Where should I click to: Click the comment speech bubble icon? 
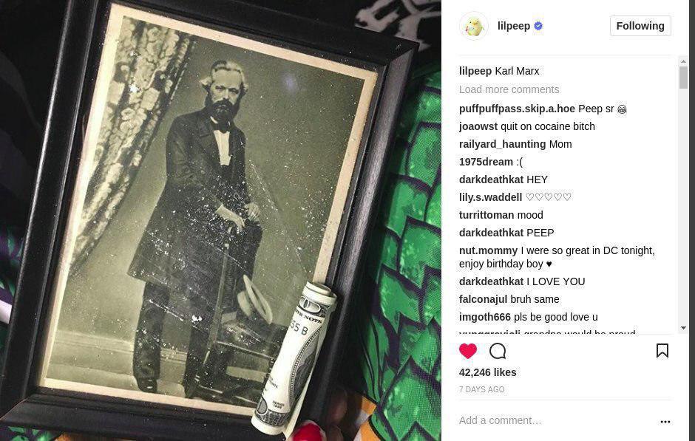[x=498, y=351]
